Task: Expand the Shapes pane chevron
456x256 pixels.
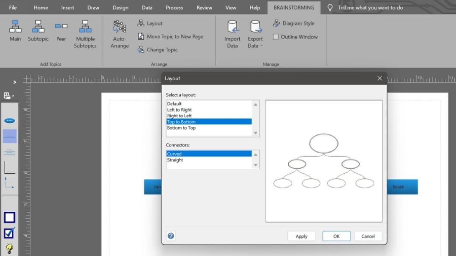Action: pos(15,82)
